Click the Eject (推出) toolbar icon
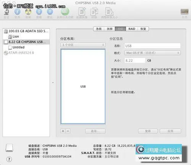Screen dimensions: 191x165 click(50, 12)
